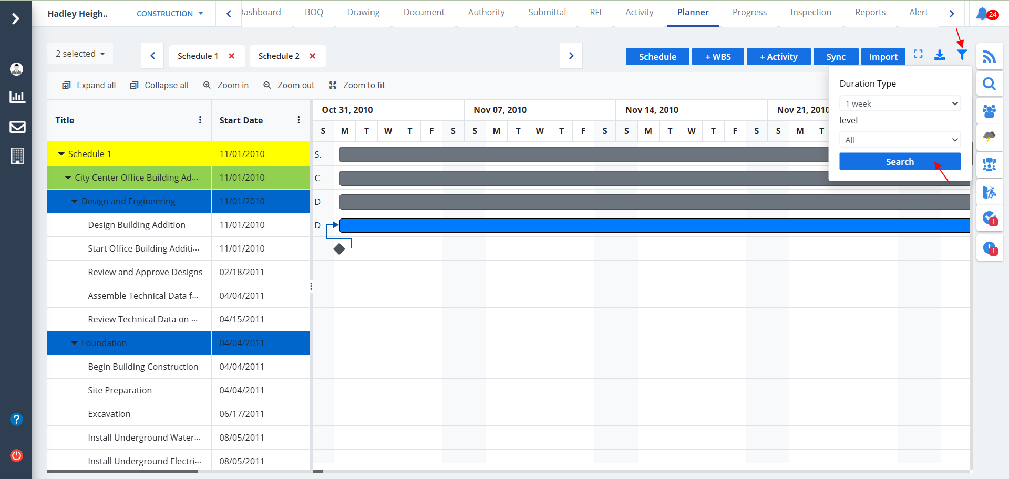Remove Schedule 1 chip with red X
This screenshot has width=1009, height=479.
[232, 56]
